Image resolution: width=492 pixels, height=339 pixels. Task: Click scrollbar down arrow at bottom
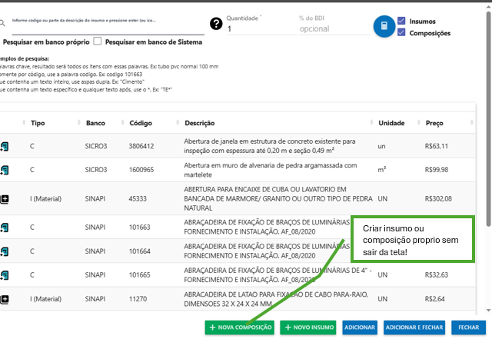pos(489,311)
